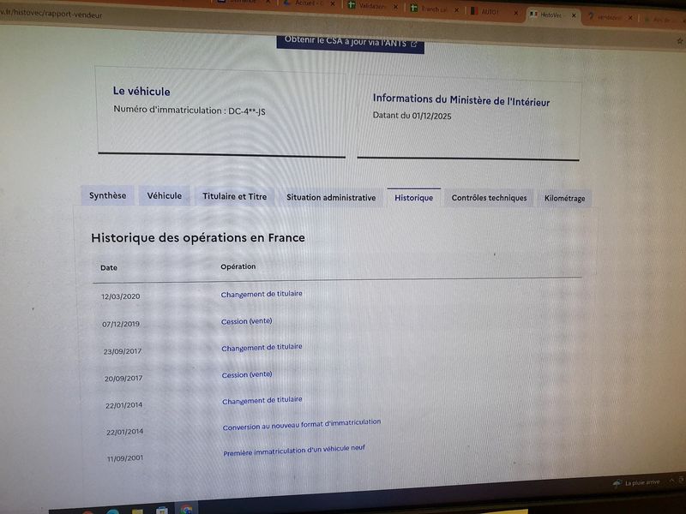The height and width of the screenshot is (514, 686).
Task: Click the 11/09/2001 date cell
Action: coord(125,458)
